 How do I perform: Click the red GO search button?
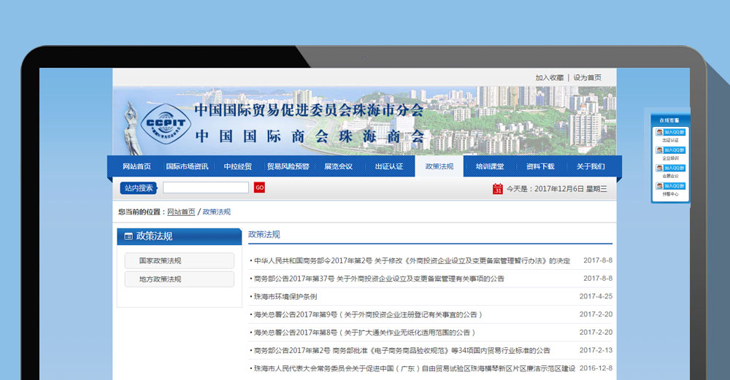pos(259,187)
